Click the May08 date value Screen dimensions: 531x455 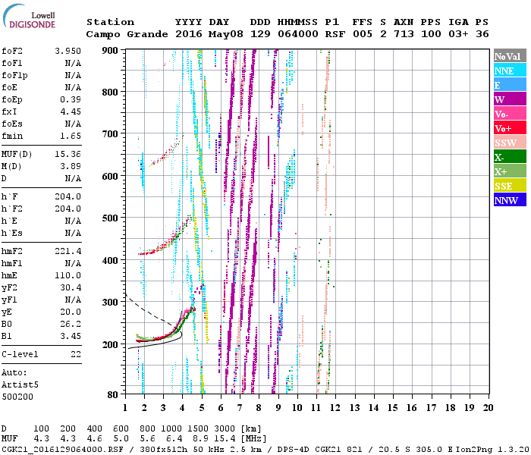click(226, 34)
